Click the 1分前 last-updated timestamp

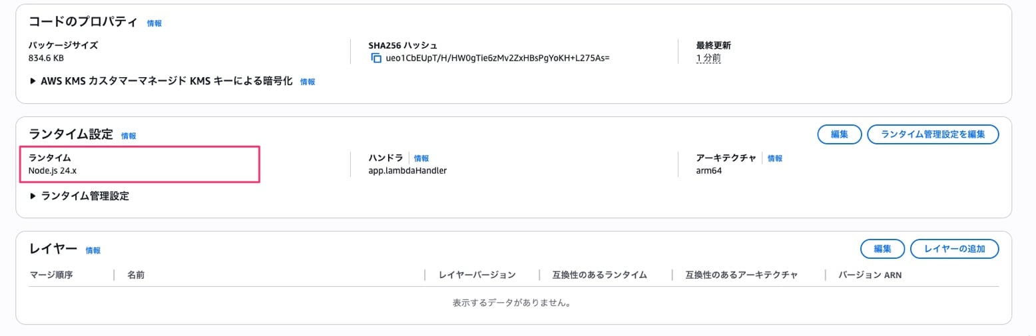pos(708,58)
